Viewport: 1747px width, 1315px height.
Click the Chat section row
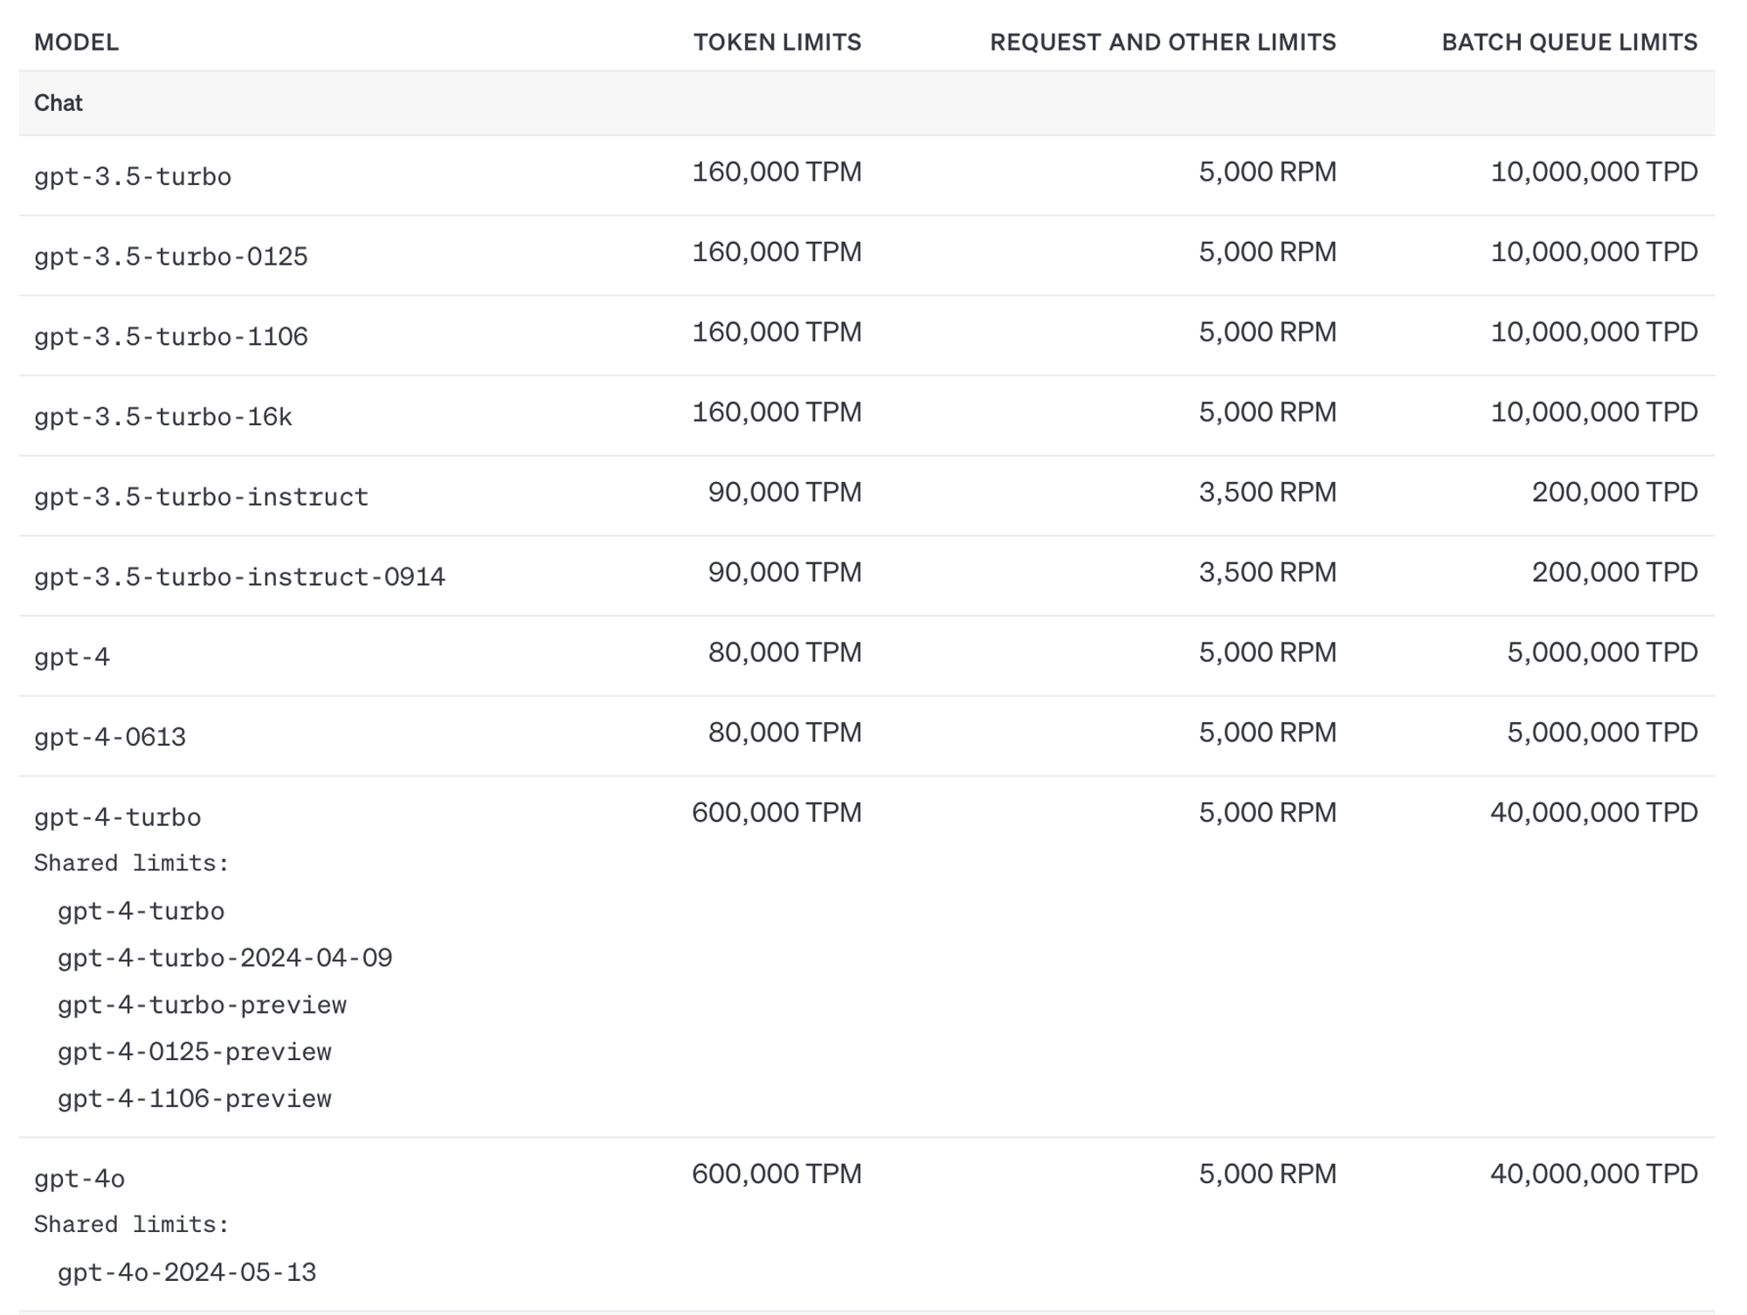pyautogui.click(x=59, y=103)
